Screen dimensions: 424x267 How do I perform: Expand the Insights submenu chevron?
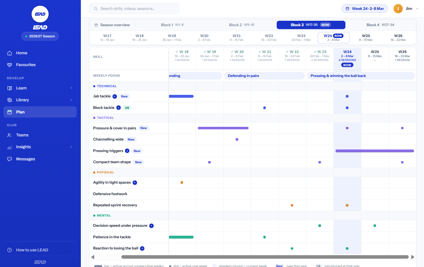click(71, 147)
